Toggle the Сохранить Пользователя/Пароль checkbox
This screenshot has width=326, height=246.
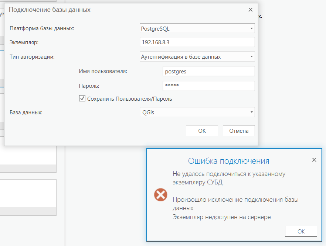[82, 98]
